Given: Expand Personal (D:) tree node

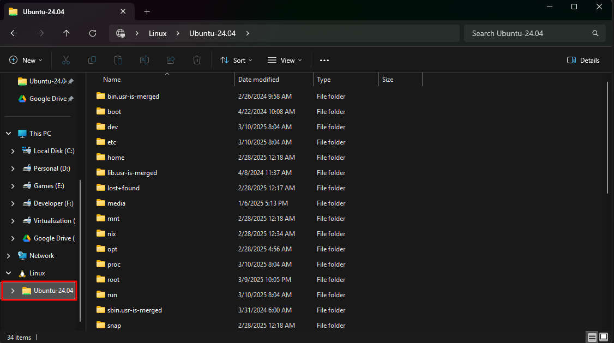Looking at the screenshot, I should click(x=13, y=169).
